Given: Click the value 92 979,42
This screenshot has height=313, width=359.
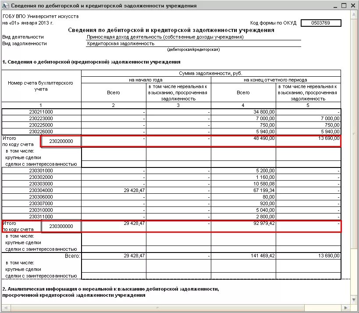Looking at the screenshot, I should (x=264, y=223).
